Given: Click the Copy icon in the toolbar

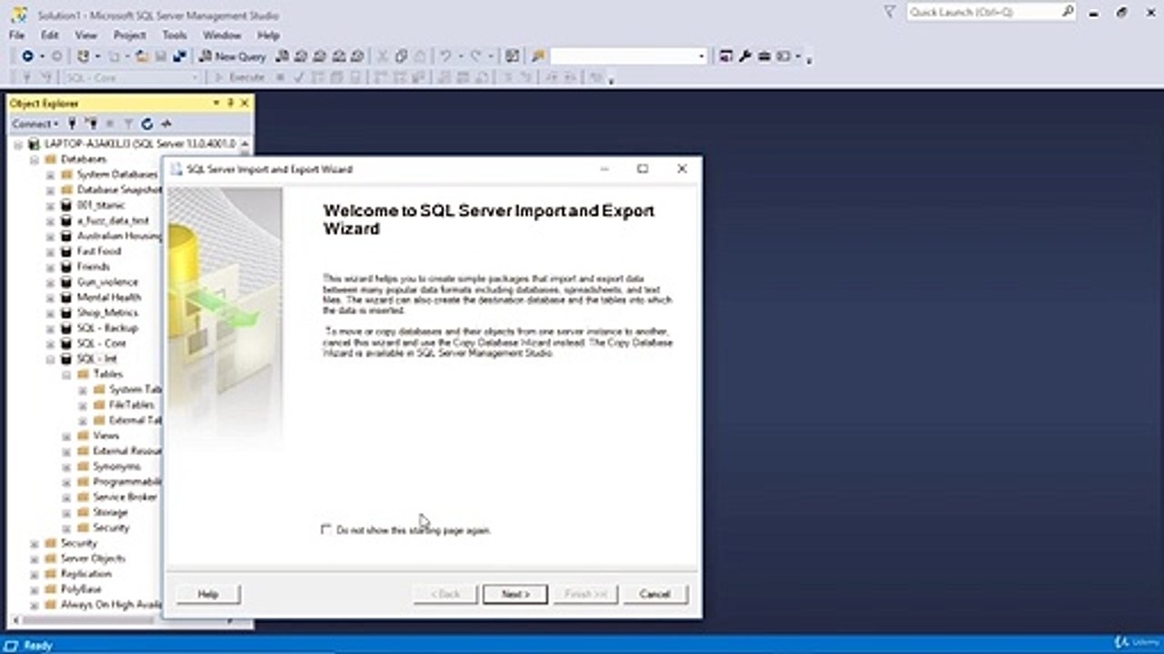Looking at the screenshot, I should [x=402, y=56].
